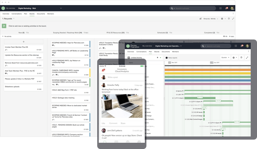The width and height of the screenshot is (257, 149).
Task: Click the orange gantt bar
Action: click(207, 70)
